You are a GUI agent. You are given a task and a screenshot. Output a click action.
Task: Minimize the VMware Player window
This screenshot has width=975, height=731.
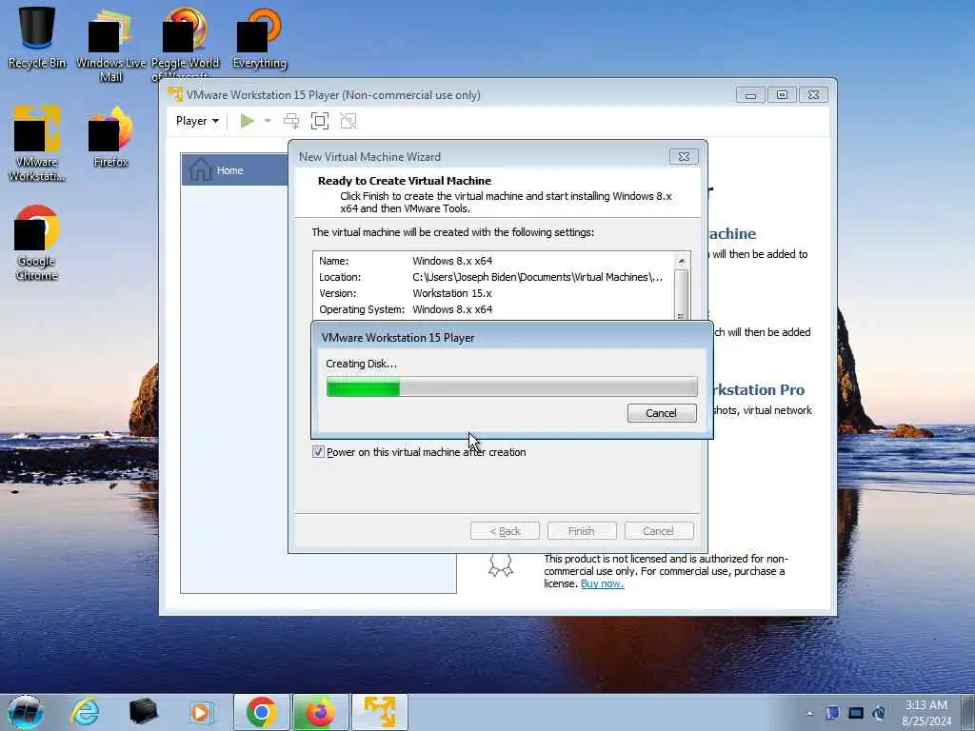click(750, 95)
